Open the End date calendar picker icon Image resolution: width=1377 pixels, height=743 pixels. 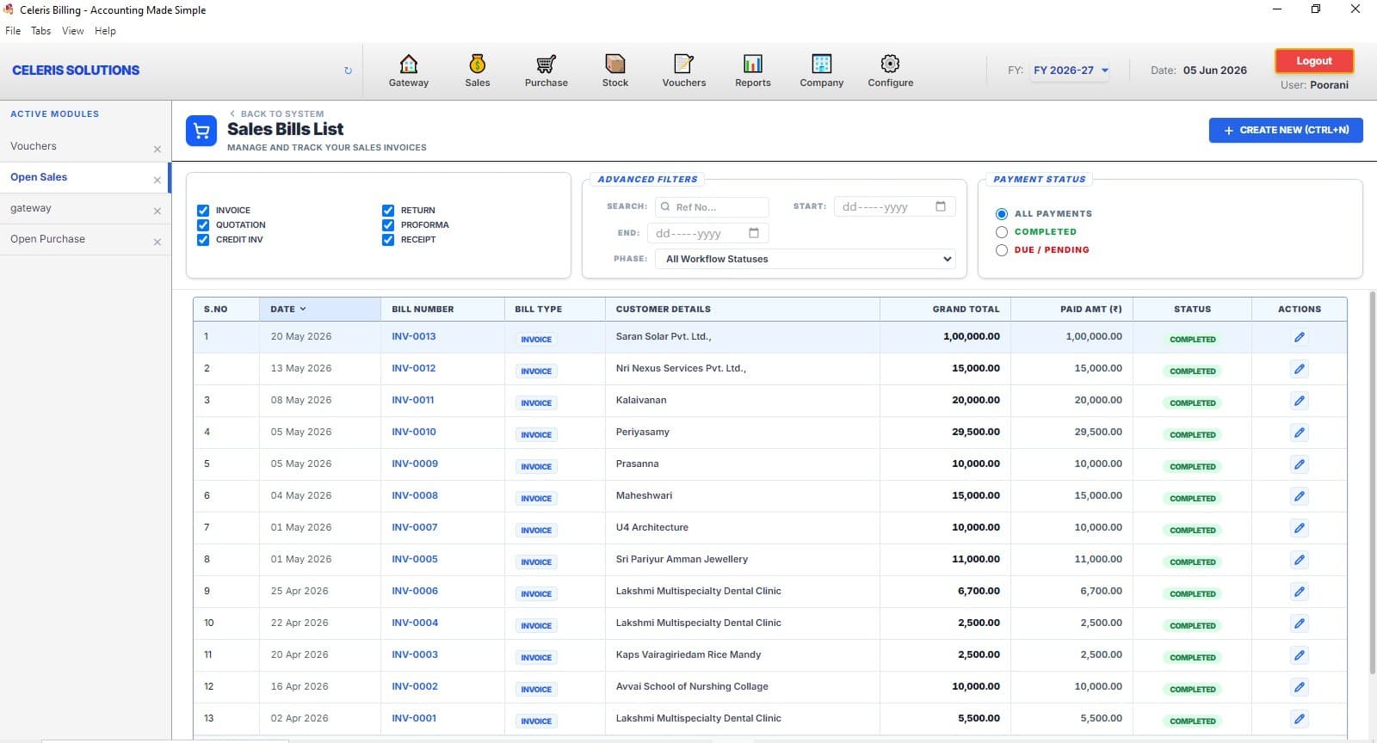754,233
